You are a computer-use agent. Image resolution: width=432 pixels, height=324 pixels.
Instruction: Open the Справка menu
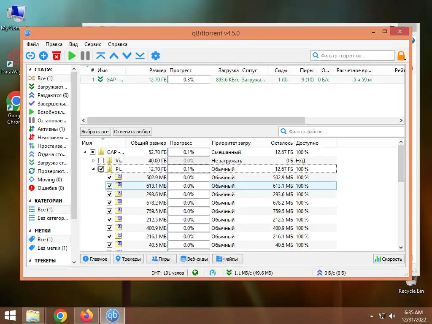click(x=118, y=44)
